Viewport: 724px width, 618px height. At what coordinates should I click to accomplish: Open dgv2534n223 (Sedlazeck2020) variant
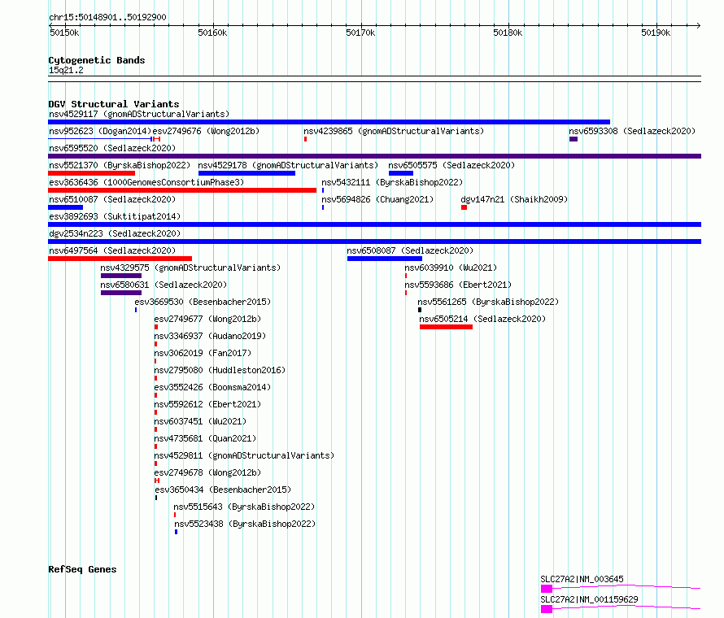(x=115, y=233)
